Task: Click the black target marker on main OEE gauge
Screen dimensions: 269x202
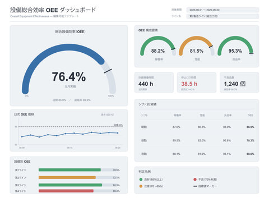Action: point(108,71)
